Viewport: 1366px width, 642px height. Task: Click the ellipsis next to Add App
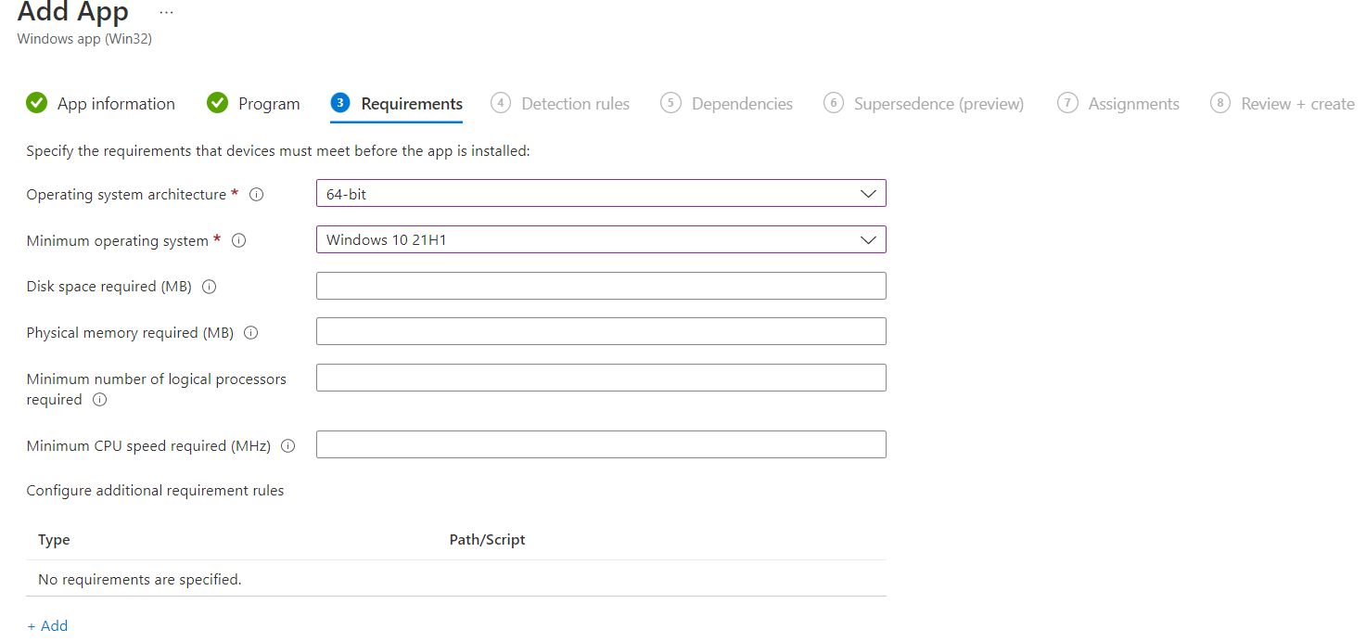[165, 12]
